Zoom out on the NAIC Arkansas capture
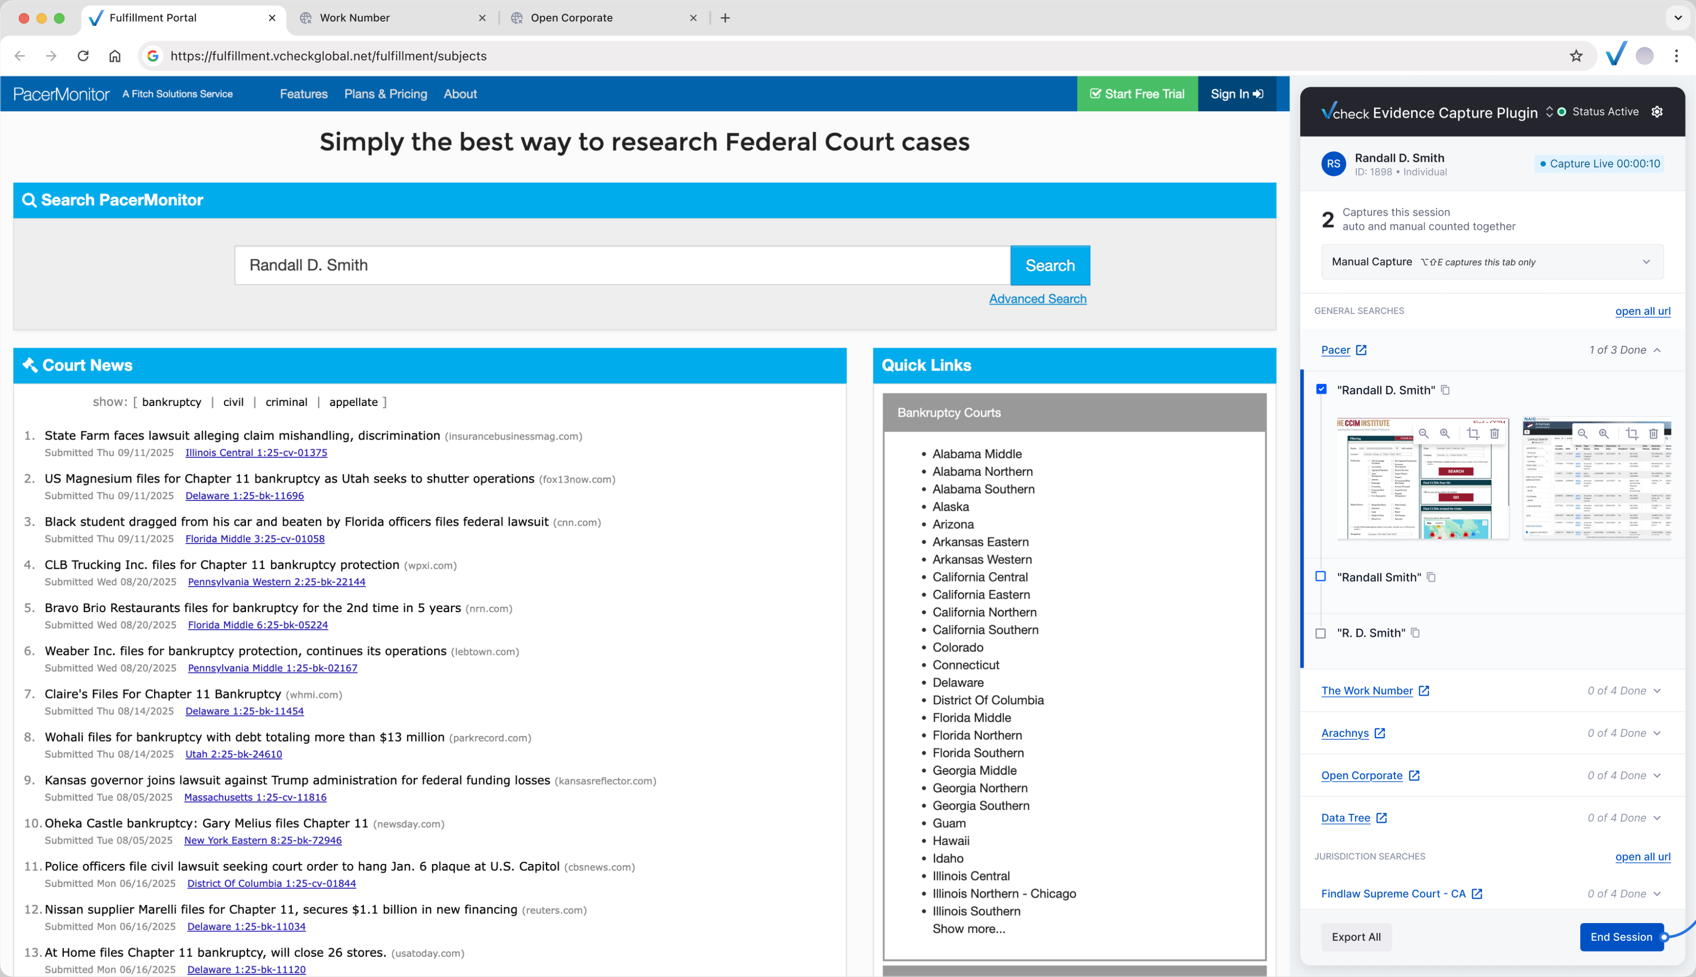Image resolution: width=1696 pixels, height=977 pixels. 1582,433
